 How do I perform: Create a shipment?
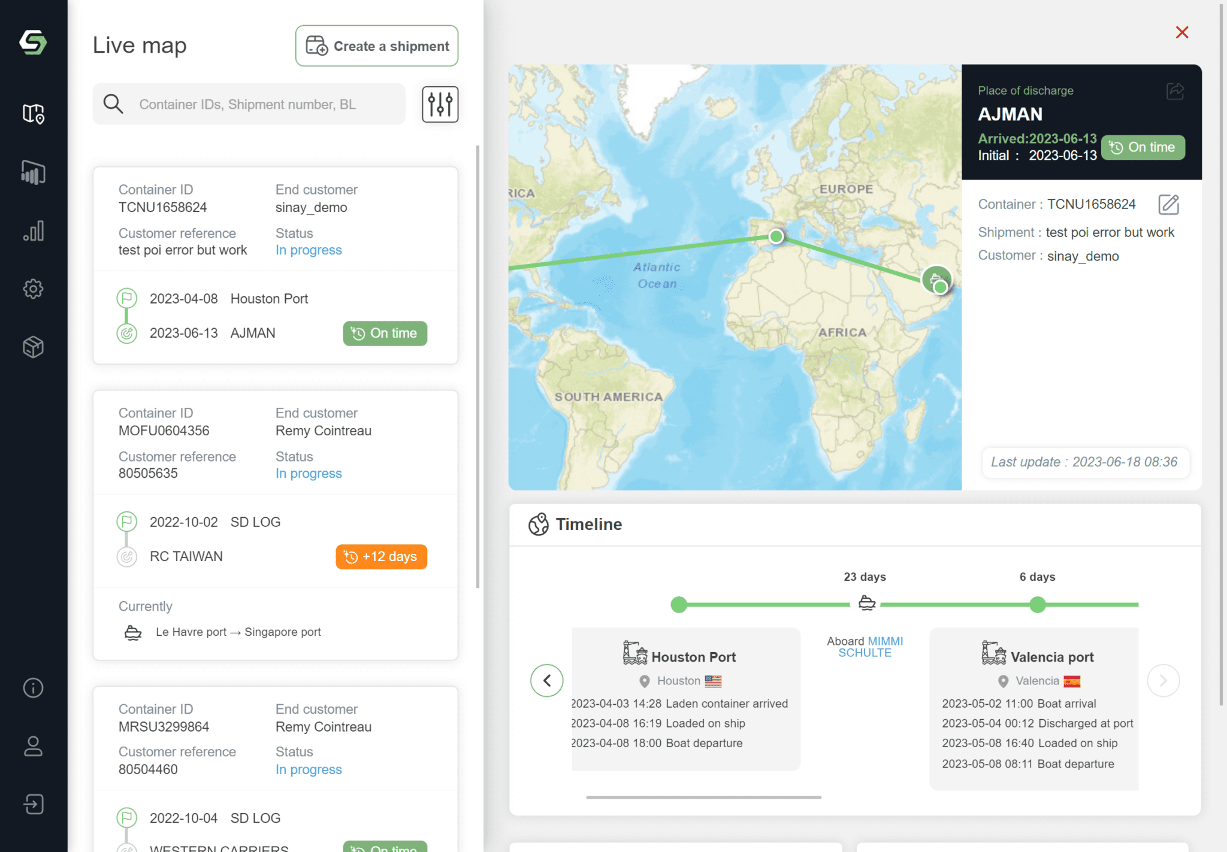[x=376, y=46]
